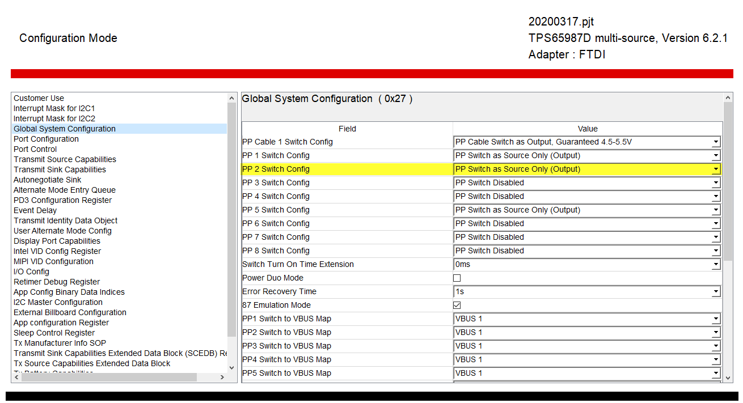
Task: Select Display Port Capabilities entry
Action: (x=57, y=241)
